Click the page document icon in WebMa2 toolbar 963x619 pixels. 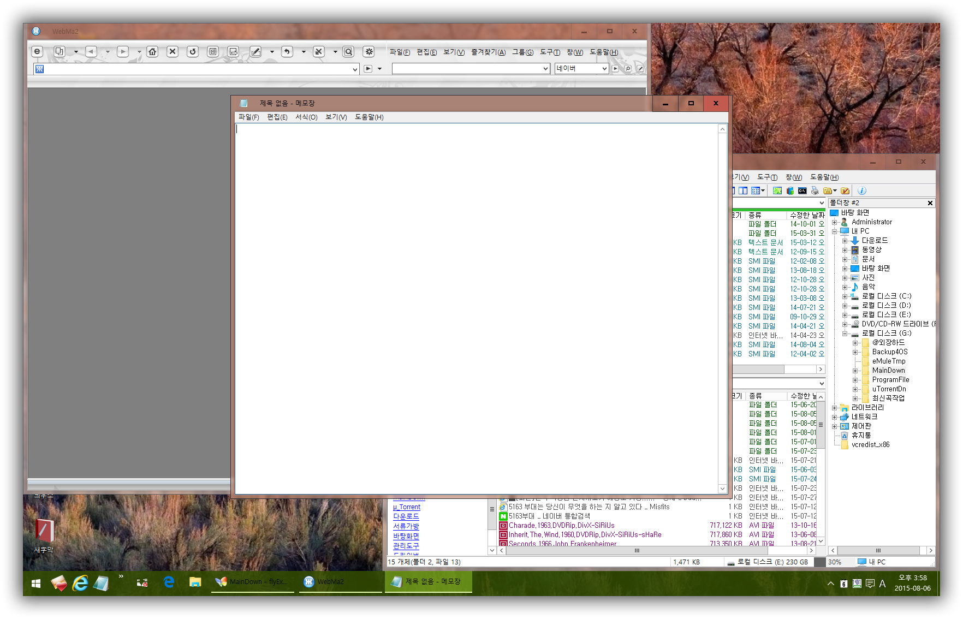pos(213,52)
